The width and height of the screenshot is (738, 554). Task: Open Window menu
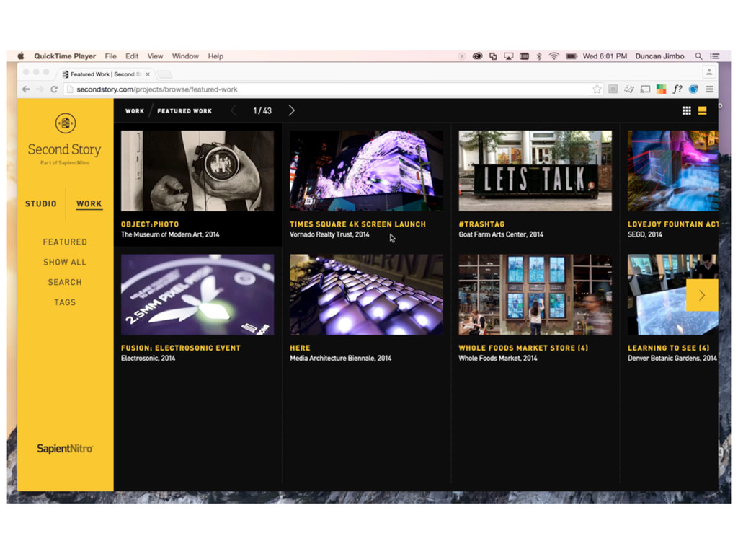pos(185,56)
